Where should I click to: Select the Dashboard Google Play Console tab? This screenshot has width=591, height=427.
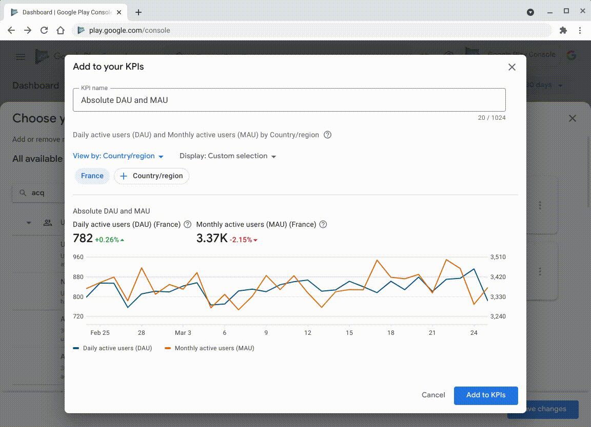pos(66,12)
